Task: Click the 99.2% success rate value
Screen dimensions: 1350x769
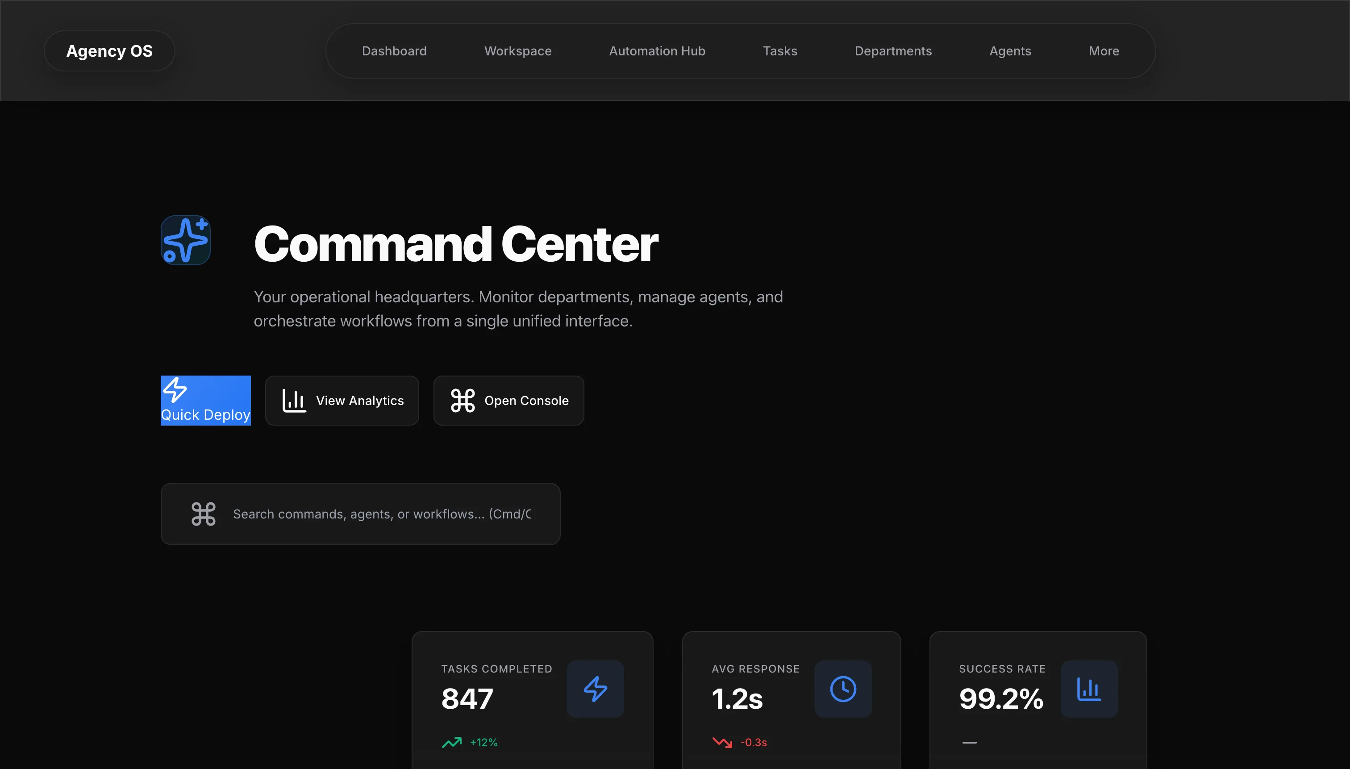Action: (1001, 698)
